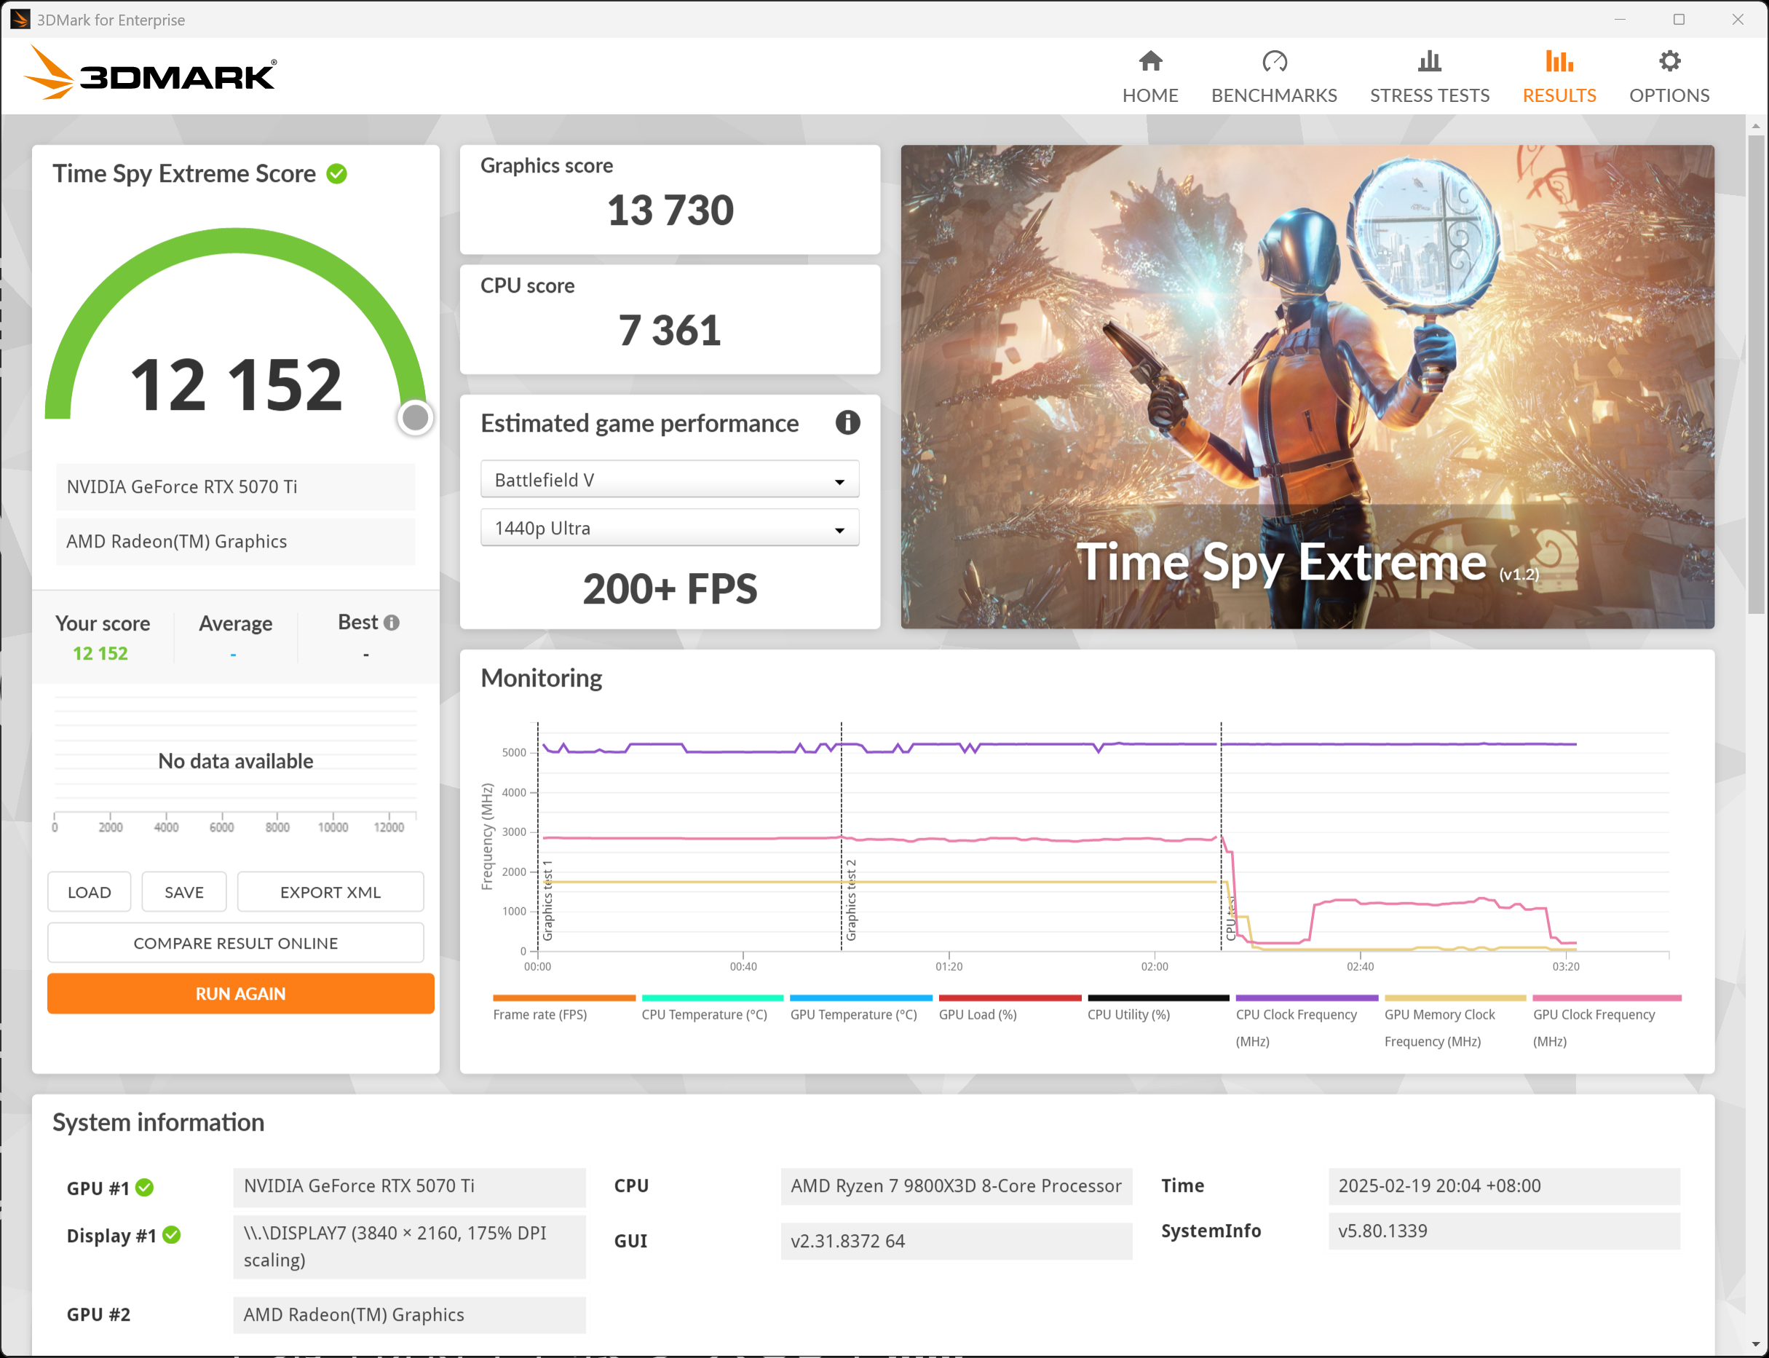The height and width of the screenshot is (1358, 1769).
Task: Switch to the STRESS TESTS tab
Action: click(x=1429, y=95)
